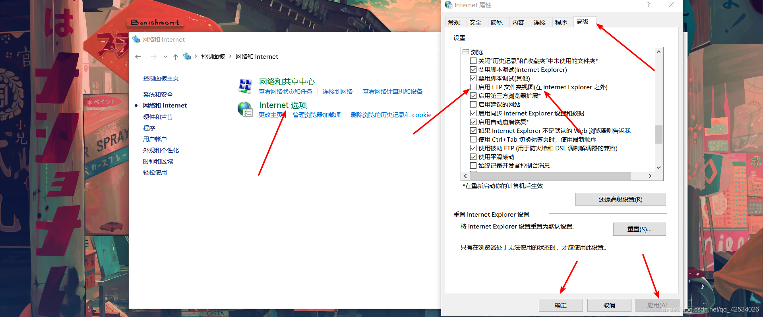Open 查看网络计算机和设备 link
Screen dimensions: 763x317
point(392,92)
